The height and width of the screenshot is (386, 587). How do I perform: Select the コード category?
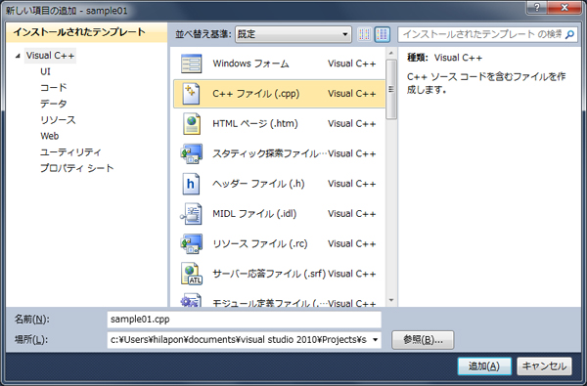tap(54, 88)
